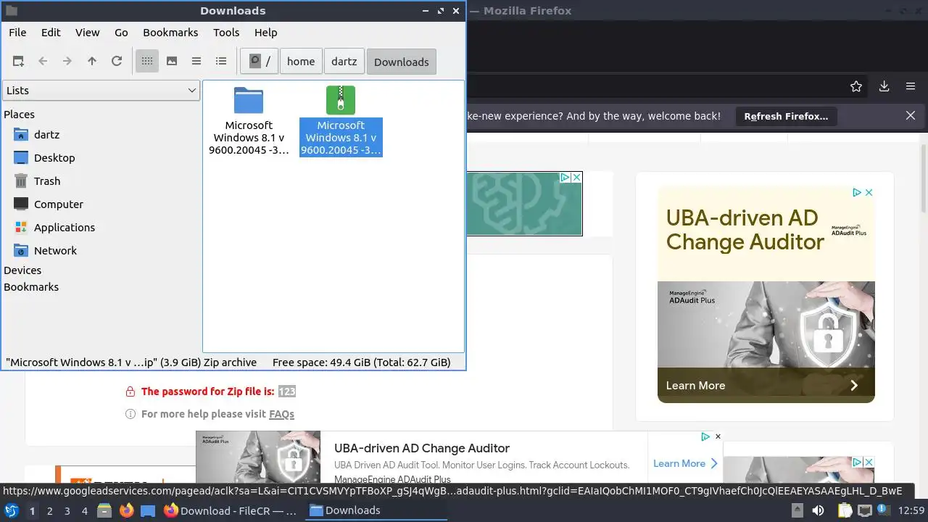Open Firefox downloads panel

[884, 86]
